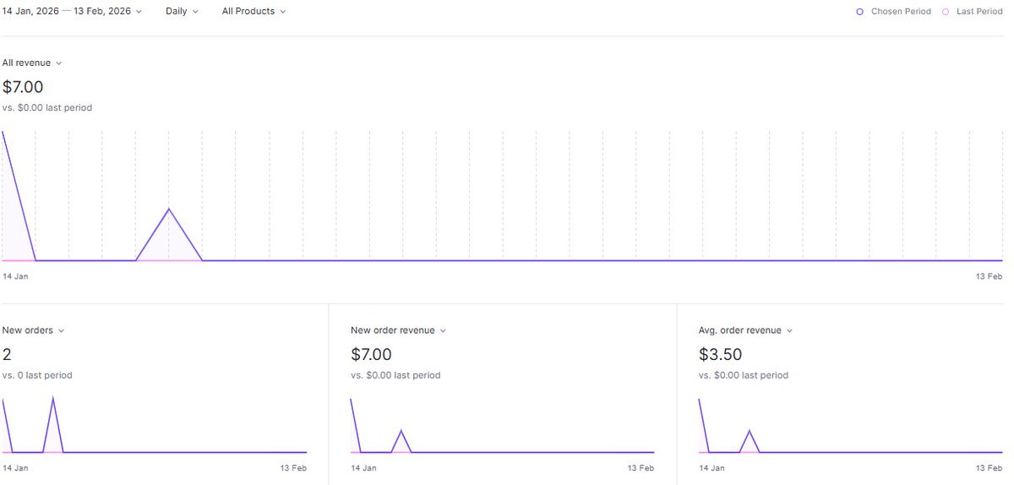Click the '13 Feb' label under main chart

point(989,276)
